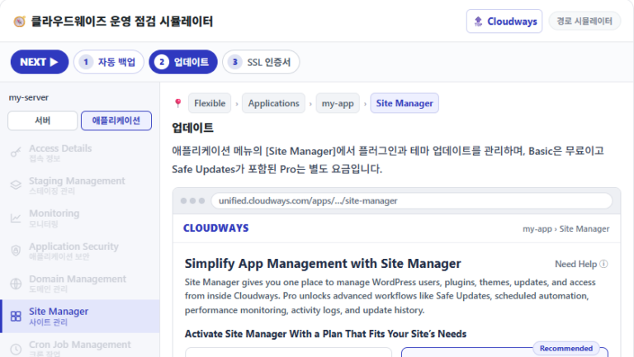
Task: Click the my-app › Site Manager path text
Action: [565, 228]
